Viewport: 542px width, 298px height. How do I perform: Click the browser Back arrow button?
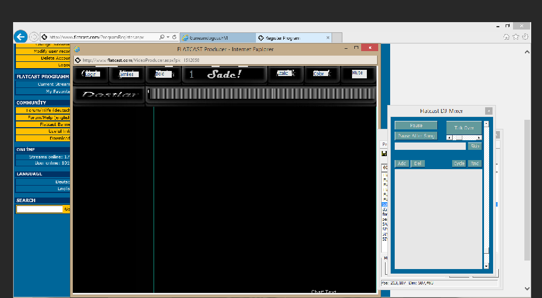coord(21,37)
